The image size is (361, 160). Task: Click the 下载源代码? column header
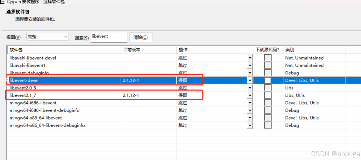[x=268, y=50]
